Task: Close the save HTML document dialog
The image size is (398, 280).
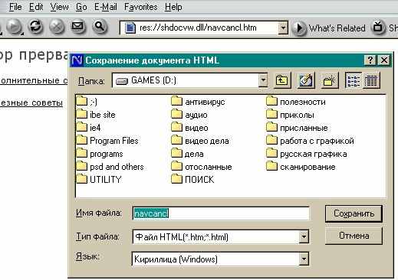Action: click(x=384, y=60)
